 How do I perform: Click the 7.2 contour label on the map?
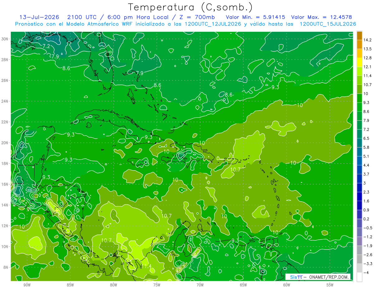tap(46, 46)
